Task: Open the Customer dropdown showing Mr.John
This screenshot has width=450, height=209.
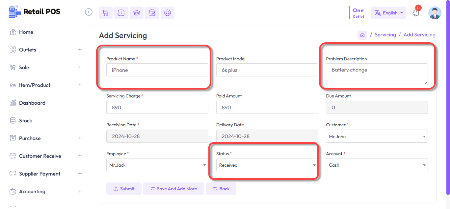Action: click(377, 136)
